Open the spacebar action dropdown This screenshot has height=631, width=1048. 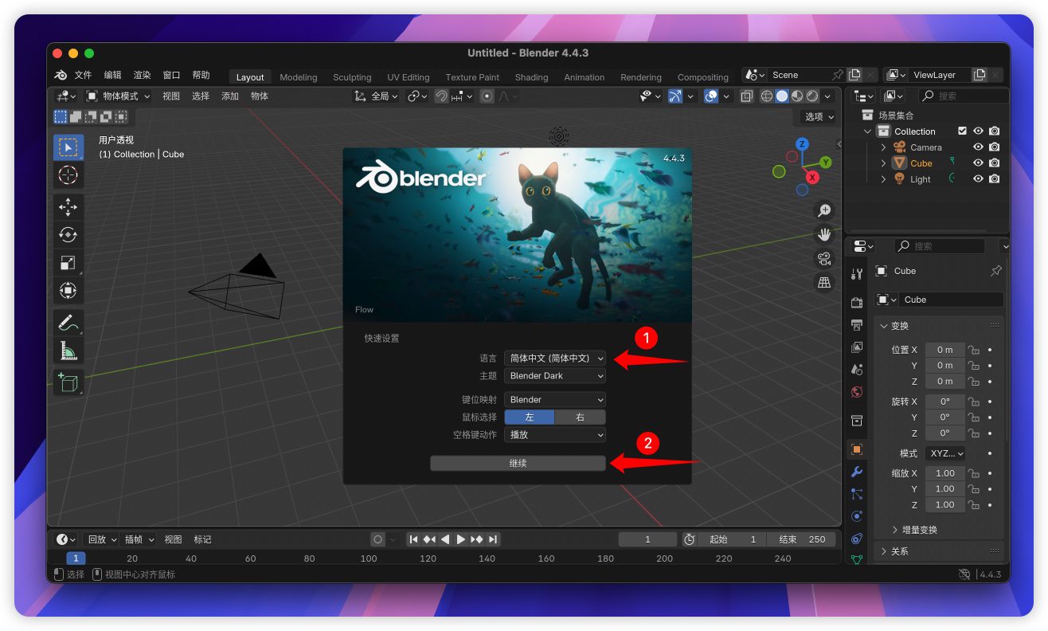(x=555, y=435)
